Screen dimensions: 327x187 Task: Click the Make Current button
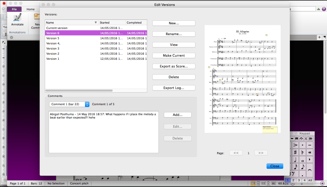coord(174,56)
